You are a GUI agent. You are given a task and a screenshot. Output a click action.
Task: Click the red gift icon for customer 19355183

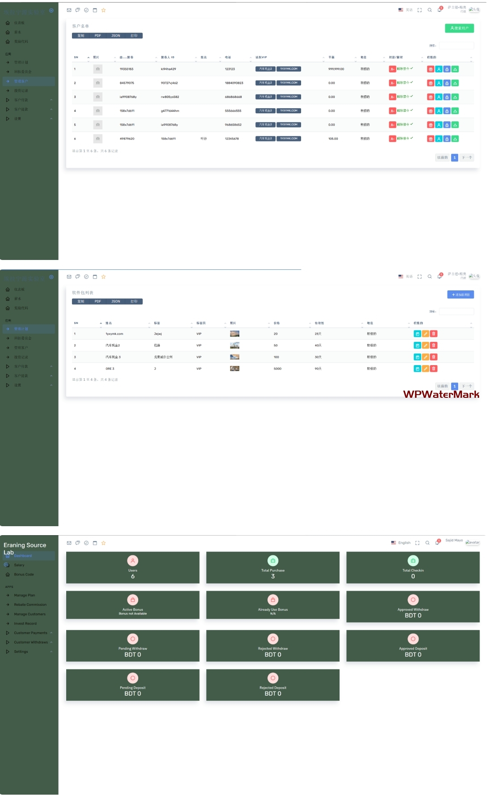pyautogui.click(x=430, y=69)
